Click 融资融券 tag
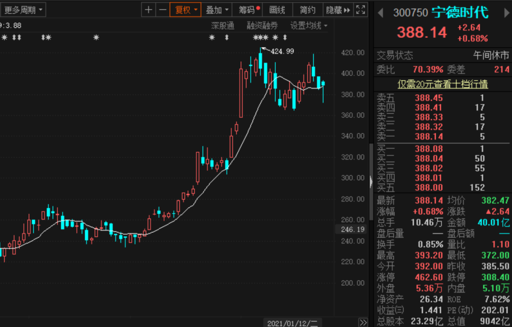 tap(262, 26)
